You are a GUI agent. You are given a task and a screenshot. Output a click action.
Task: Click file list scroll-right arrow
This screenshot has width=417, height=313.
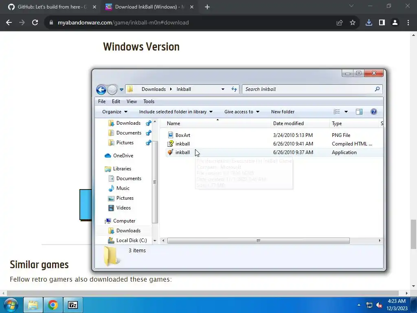380,240
